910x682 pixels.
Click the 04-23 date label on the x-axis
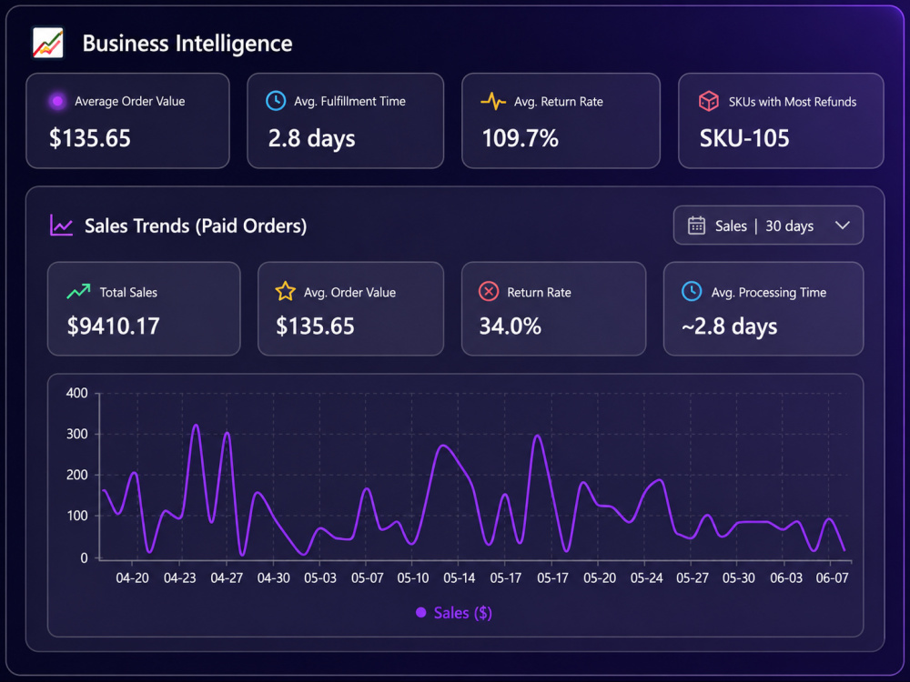click(x=180, y=578)
